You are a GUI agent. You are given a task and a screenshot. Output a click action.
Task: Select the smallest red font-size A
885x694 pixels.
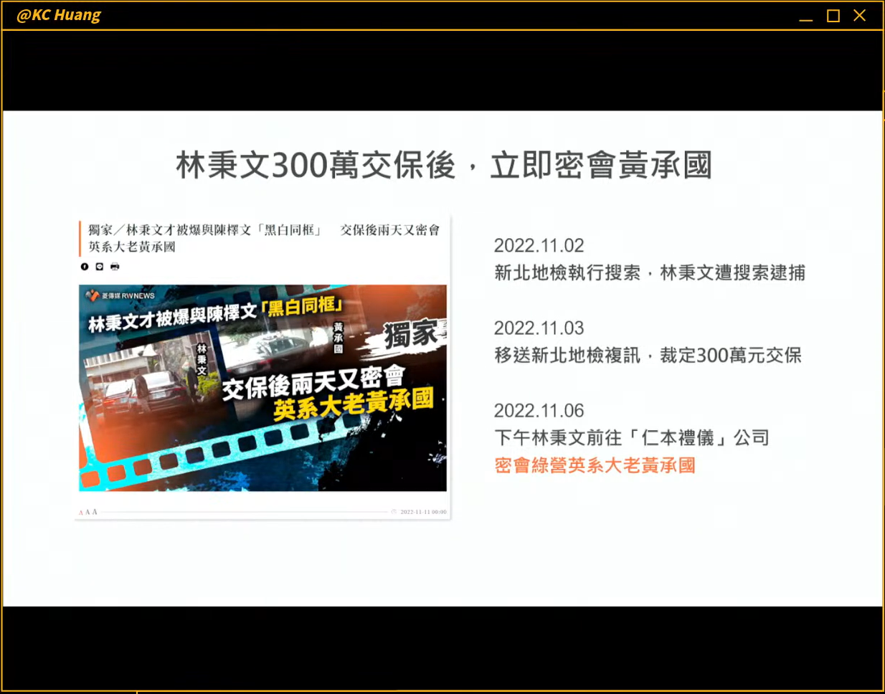click(80, 513)
